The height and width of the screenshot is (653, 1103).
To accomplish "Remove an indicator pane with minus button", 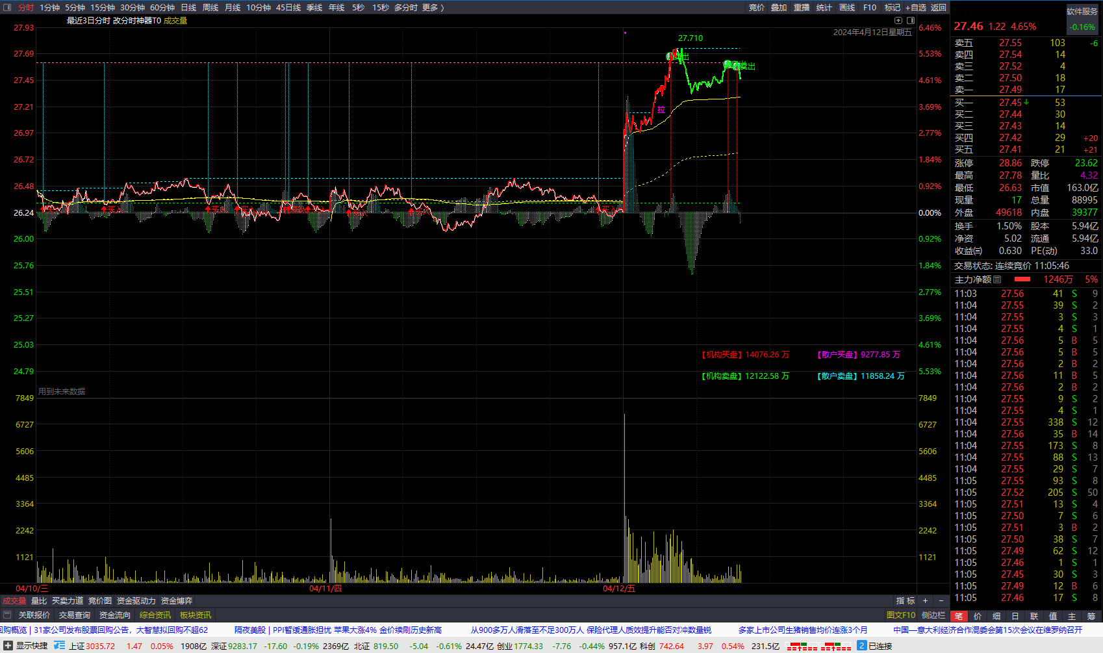I will click(941, 601).
